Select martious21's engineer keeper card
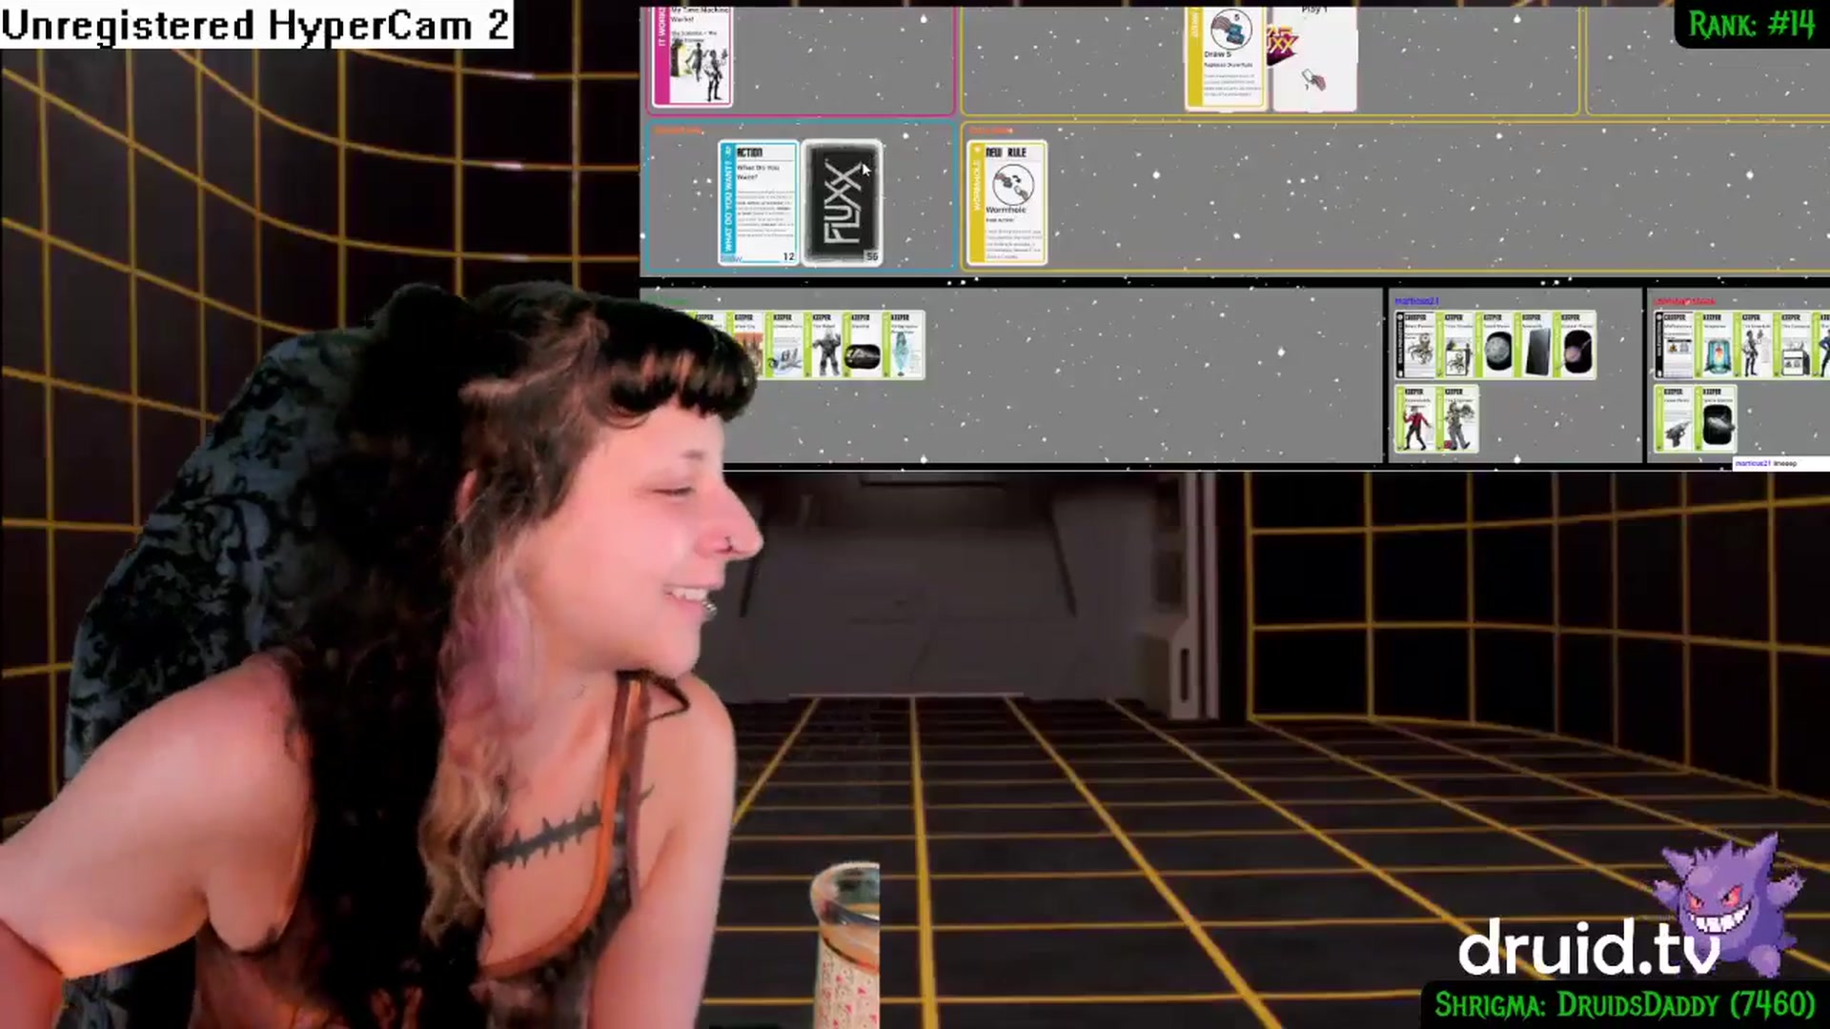This screenshot has width=1830, height=1029. coord(1457,419)
